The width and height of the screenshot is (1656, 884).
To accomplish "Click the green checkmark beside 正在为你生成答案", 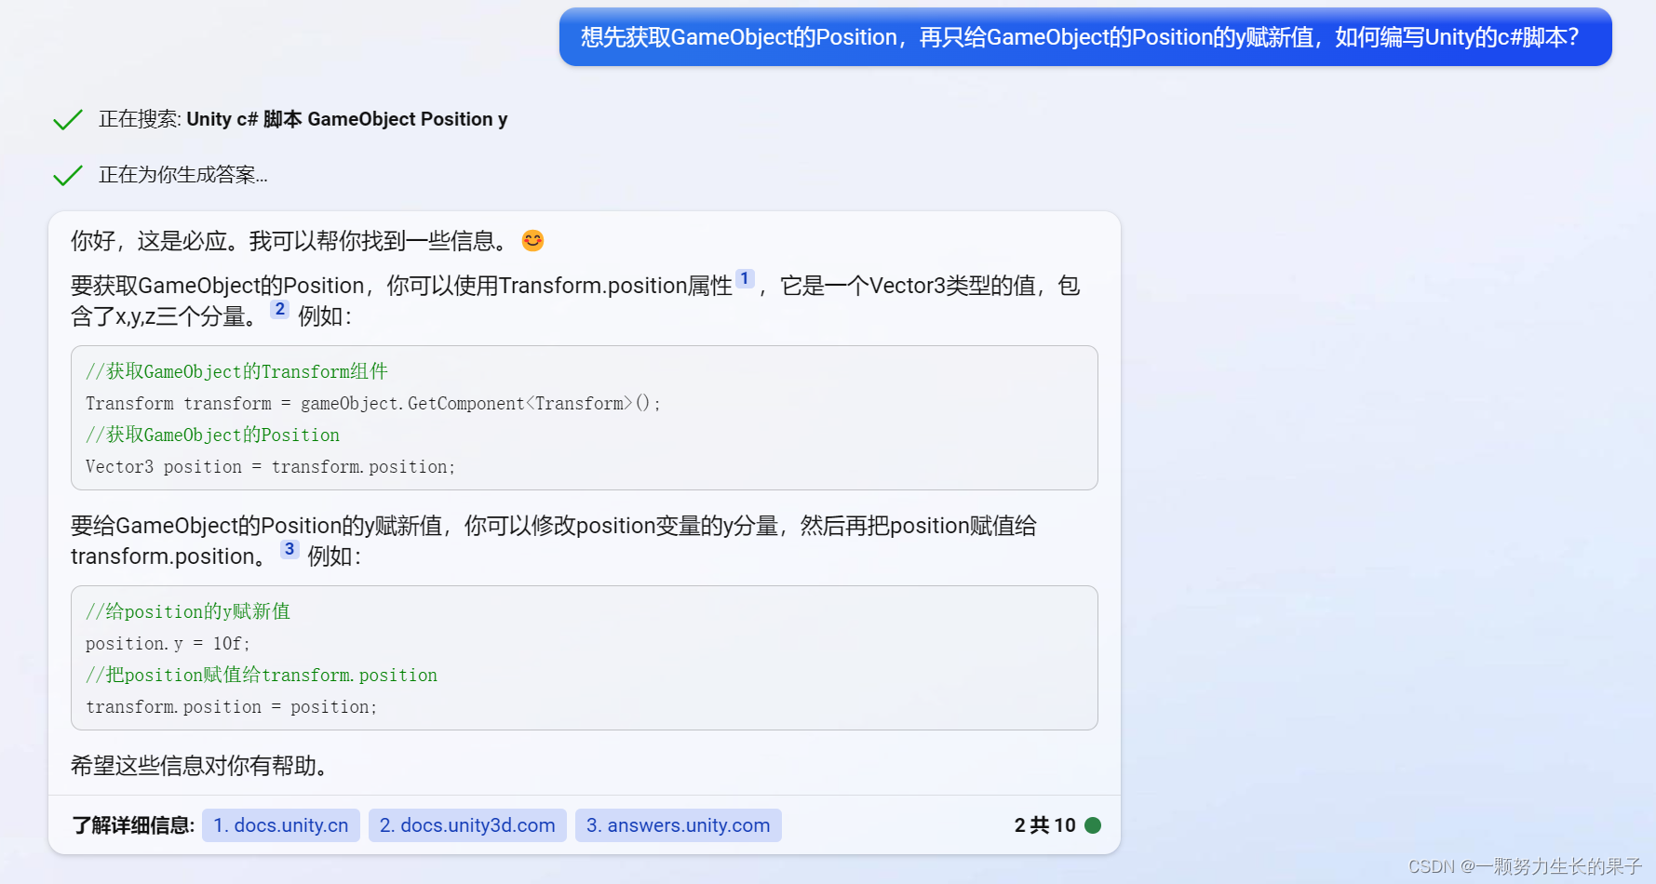I will coord(68,175).
